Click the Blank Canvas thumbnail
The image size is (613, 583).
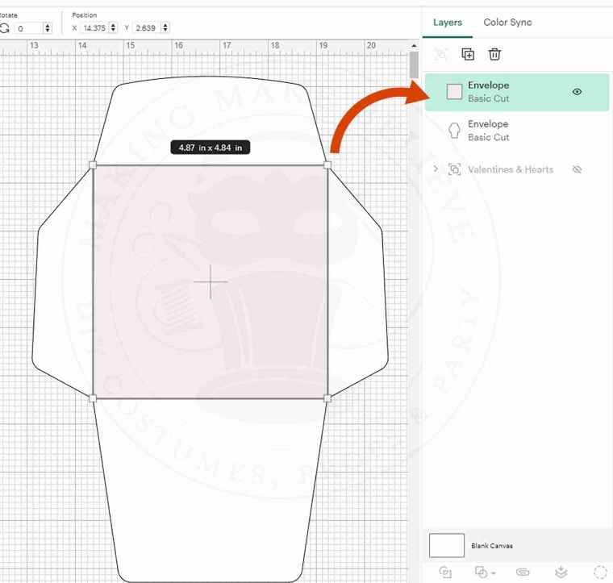(x=447, y=545)
